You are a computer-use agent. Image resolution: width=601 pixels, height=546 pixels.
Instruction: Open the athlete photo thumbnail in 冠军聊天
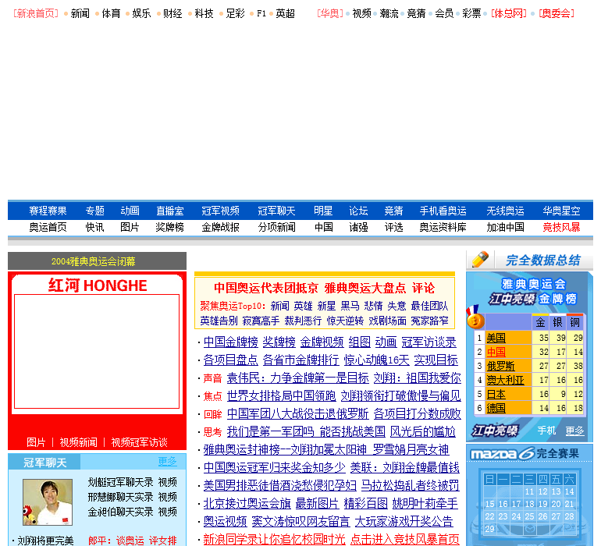(48, 502)
